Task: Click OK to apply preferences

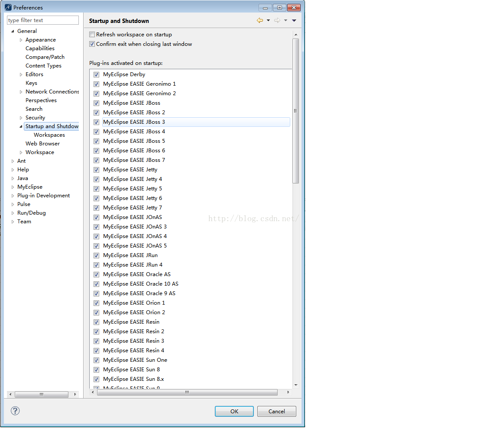Action: (x=234, y=411)
